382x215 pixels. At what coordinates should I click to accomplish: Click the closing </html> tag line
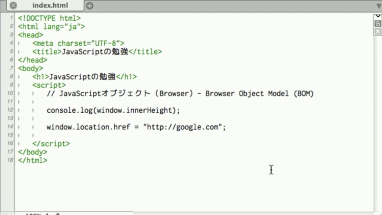tap(33, 160)
